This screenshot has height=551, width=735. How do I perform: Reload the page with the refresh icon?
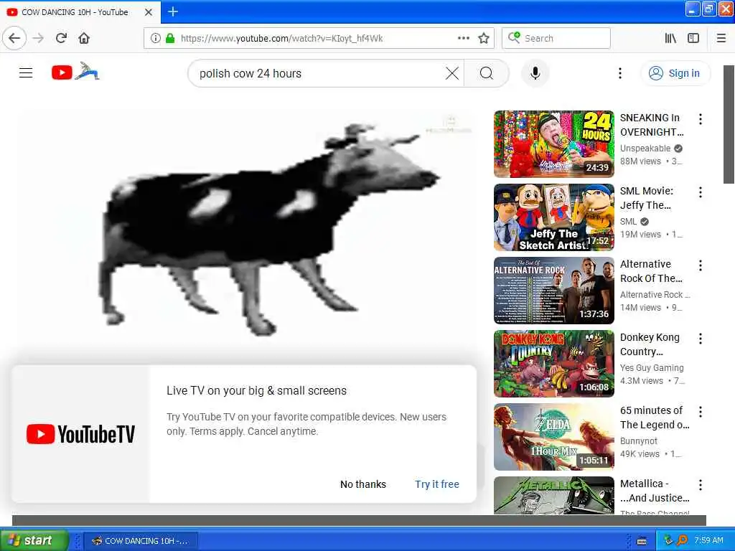click(62, 38)
